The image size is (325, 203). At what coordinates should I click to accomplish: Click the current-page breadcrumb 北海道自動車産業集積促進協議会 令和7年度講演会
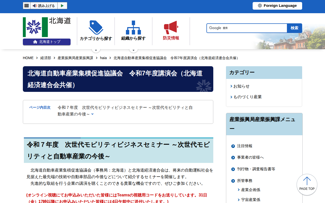[176, 58]
